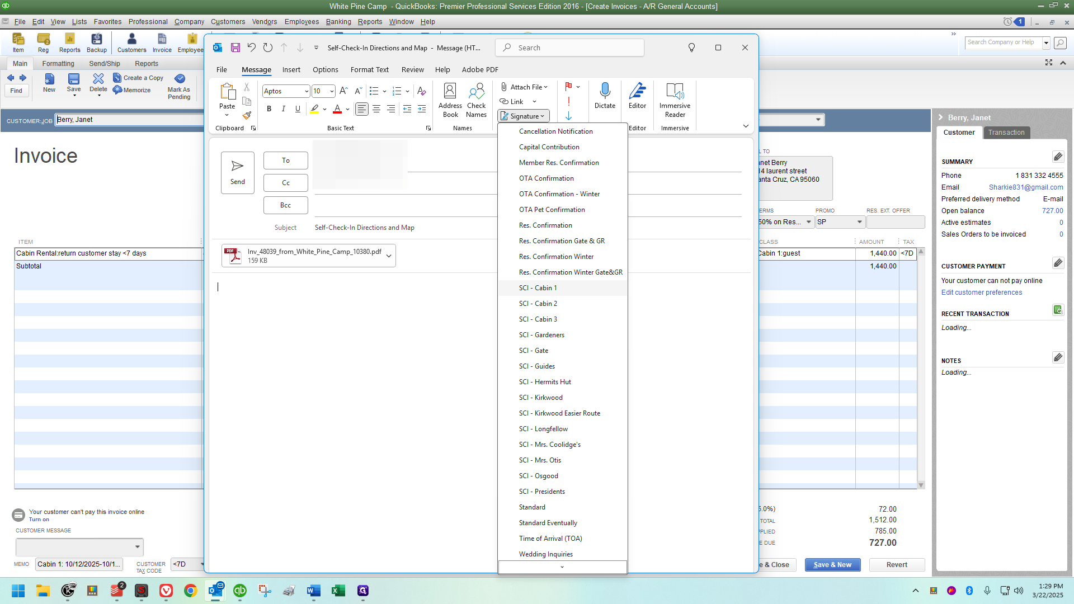Select Align Right paragraph alignment
Viewport: 1074px width, 604px height.
point(391,109)
